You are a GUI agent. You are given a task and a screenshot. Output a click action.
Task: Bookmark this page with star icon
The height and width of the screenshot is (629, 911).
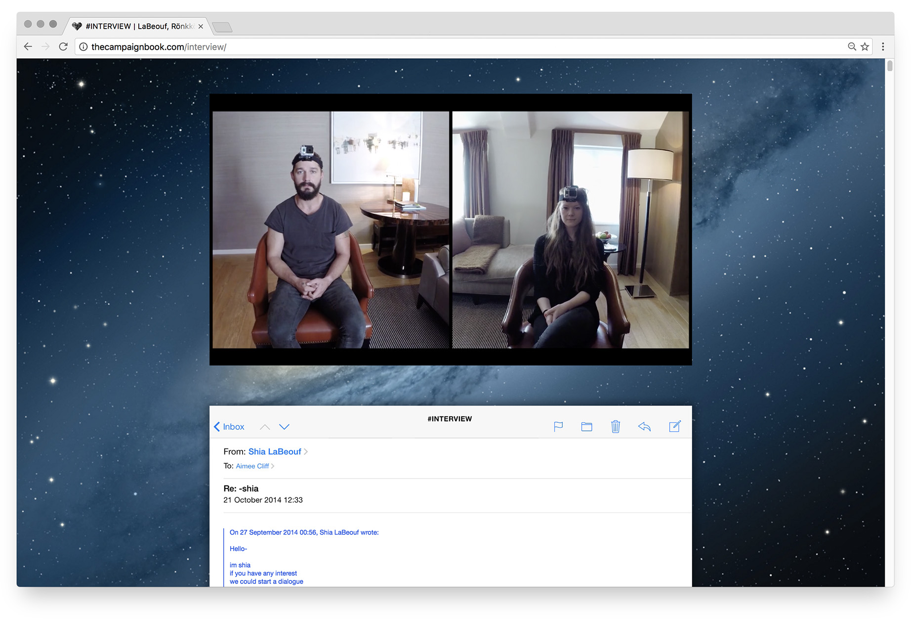[865, 46]
